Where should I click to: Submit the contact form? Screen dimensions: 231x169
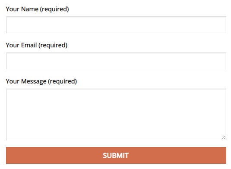click(x=116, y=156)
